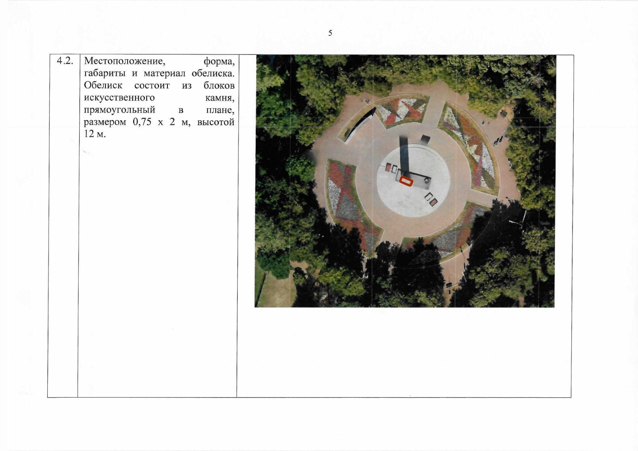Click the page number 5

[x=330, y=33]
